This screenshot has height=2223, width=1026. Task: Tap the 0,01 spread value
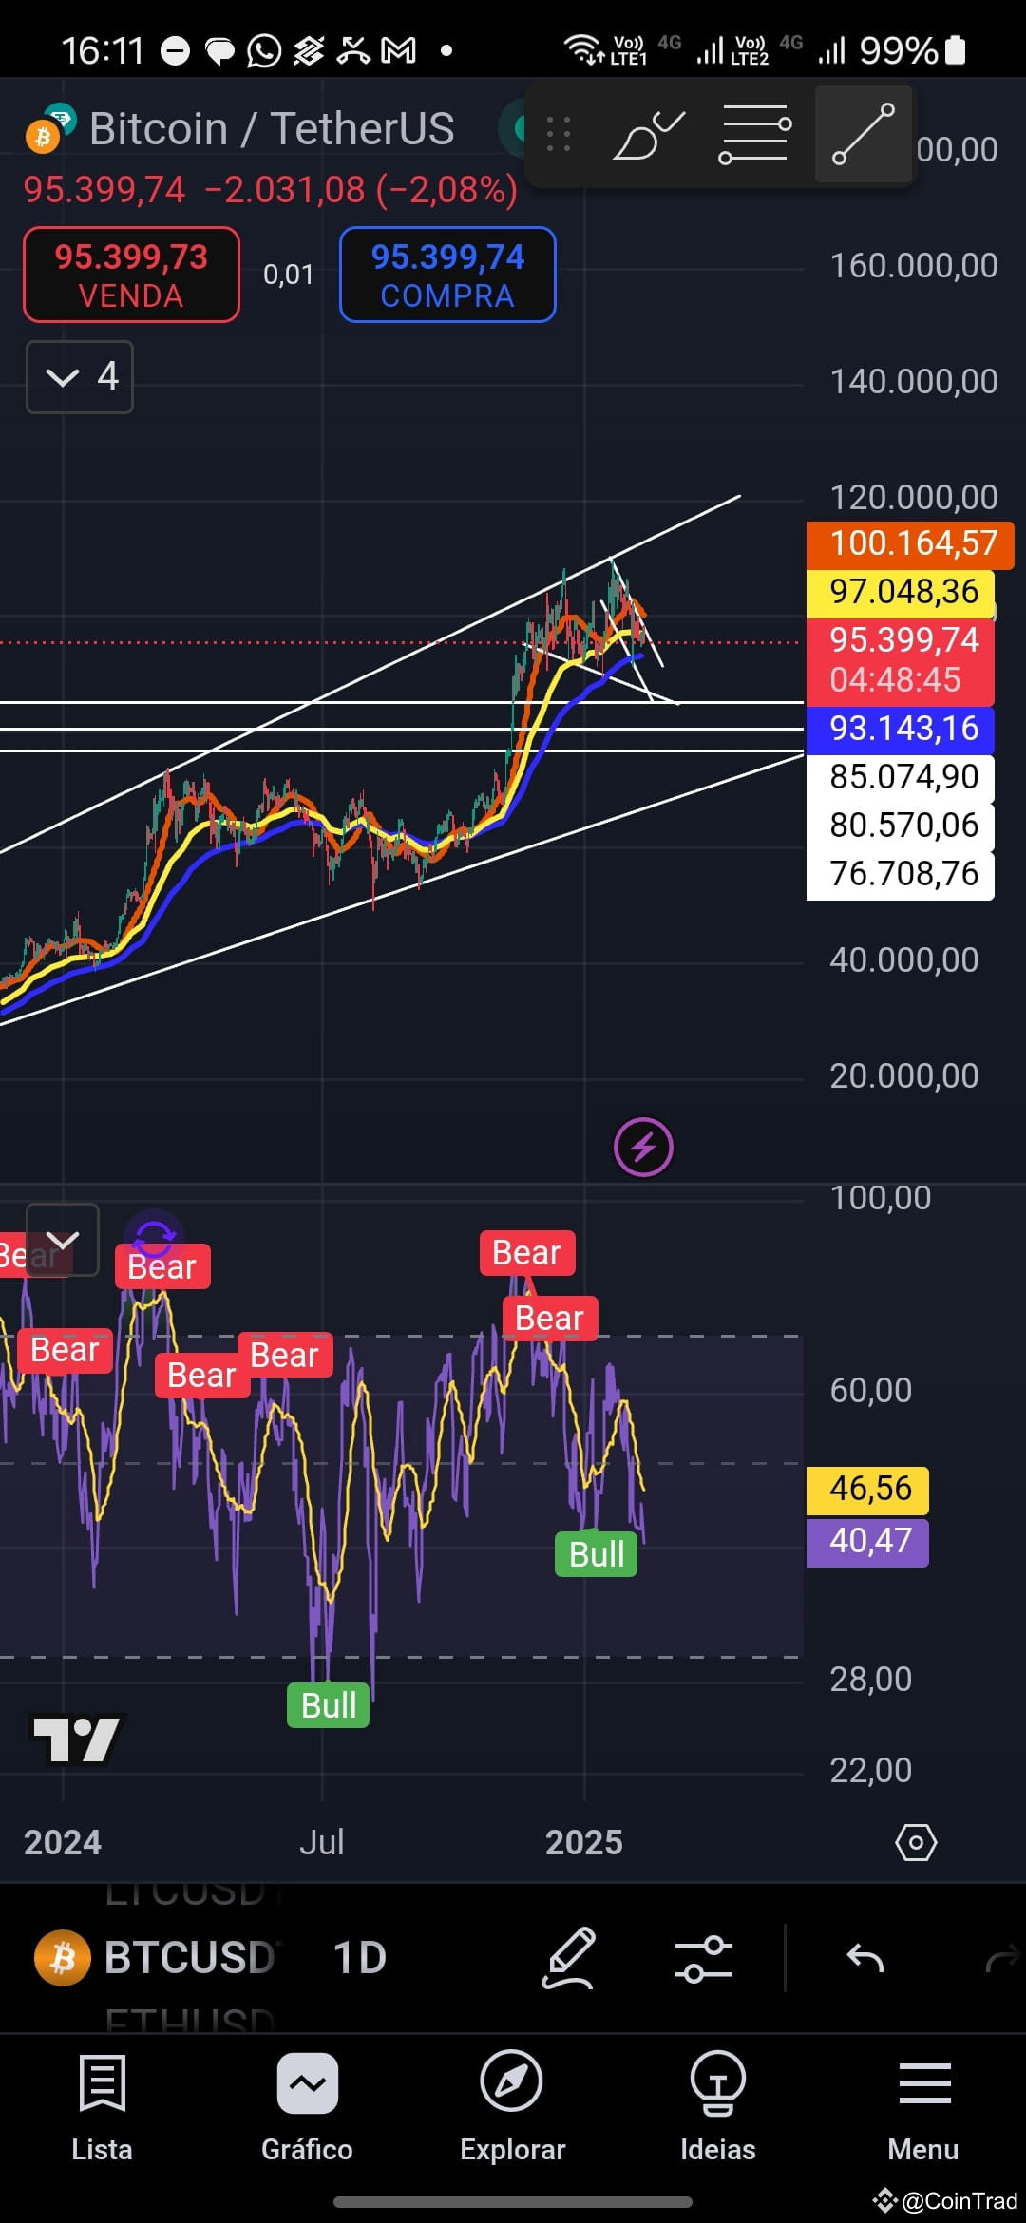[x=288, y=275]
